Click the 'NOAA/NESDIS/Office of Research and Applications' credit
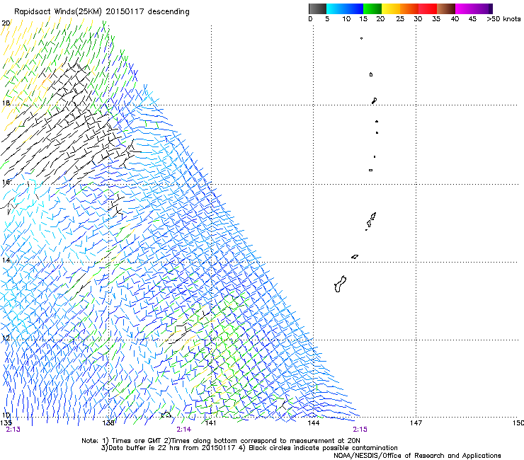 tap(417, 456)
